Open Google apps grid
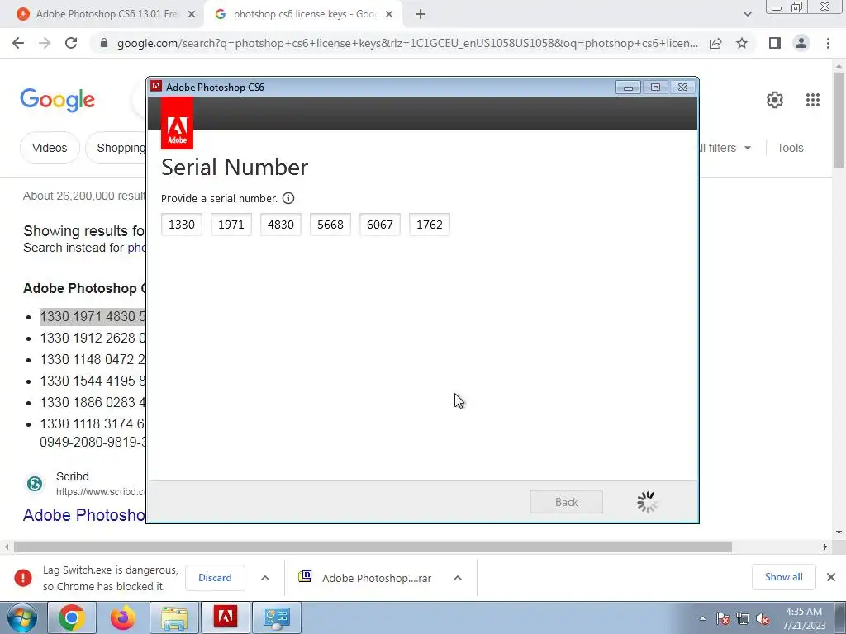The image size is (846, 634). coord(813,100)
